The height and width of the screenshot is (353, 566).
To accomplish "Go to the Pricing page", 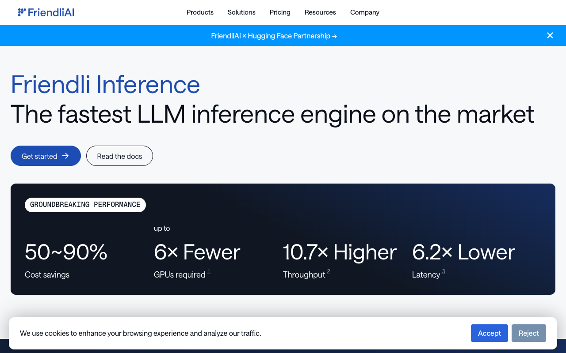I will 280,12.
